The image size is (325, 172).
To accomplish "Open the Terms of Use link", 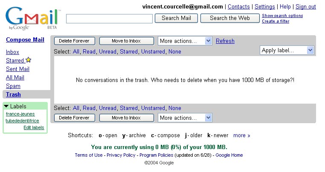I will coord(89,155).
